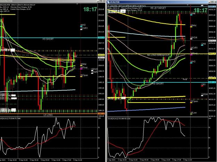The width and height of the screenshot is (217, 162).
Task: Maximize the US30,M30 chart window
Action: click(x=212, y=2)
